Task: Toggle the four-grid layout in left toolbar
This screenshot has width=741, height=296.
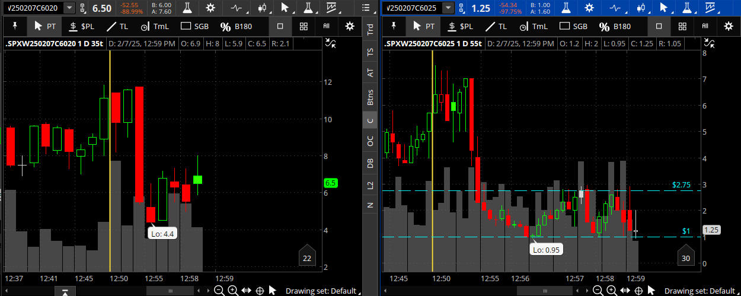Action: [304, 27]
